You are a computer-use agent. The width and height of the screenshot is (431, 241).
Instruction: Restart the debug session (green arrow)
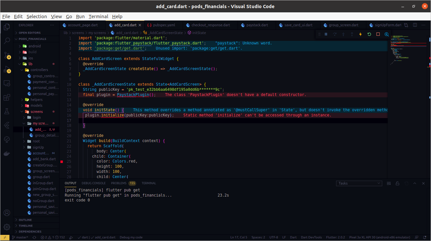(369, 34)
